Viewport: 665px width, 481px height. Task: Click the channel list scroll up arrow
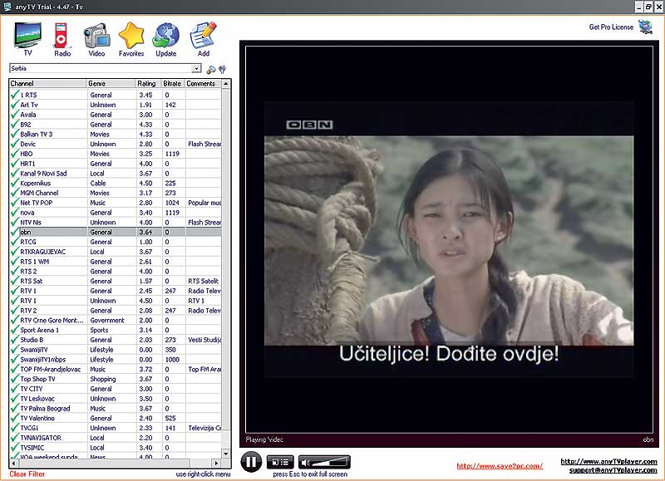[226, 83]
